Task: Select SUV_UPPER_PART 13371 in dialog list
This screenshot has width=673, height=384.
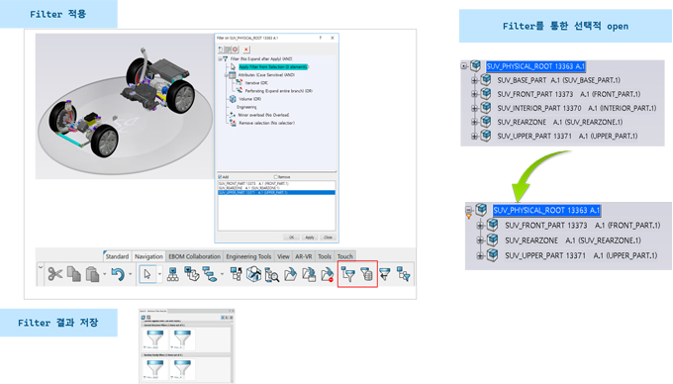Action: click(276, 193)
